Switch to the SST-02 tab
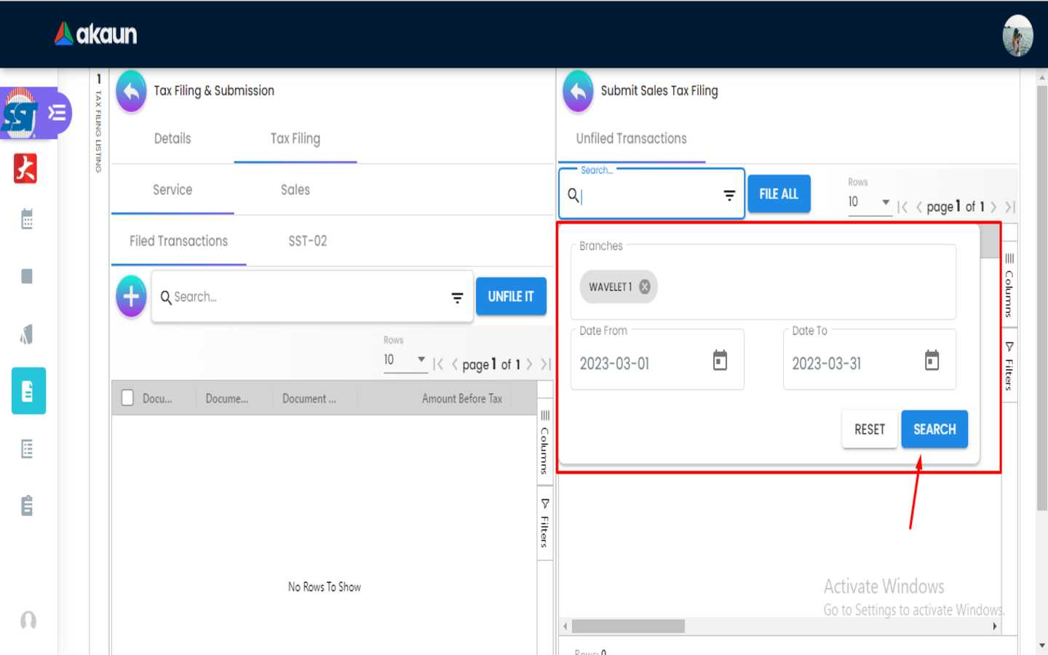 307,241
